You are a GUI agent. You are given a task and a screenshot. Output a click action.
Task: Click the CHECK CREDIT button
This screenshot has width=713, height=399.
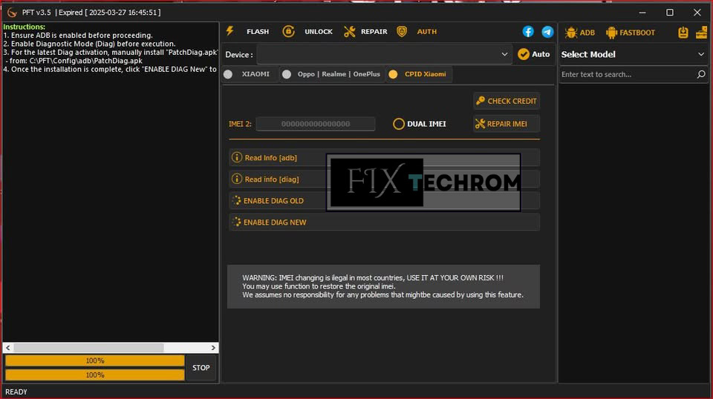click(x=507, y=101)
